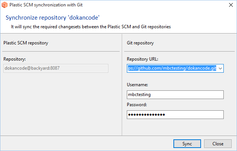Click the highlighted github.com URL text
Screen dimensions: 237x151
point(172,68)
